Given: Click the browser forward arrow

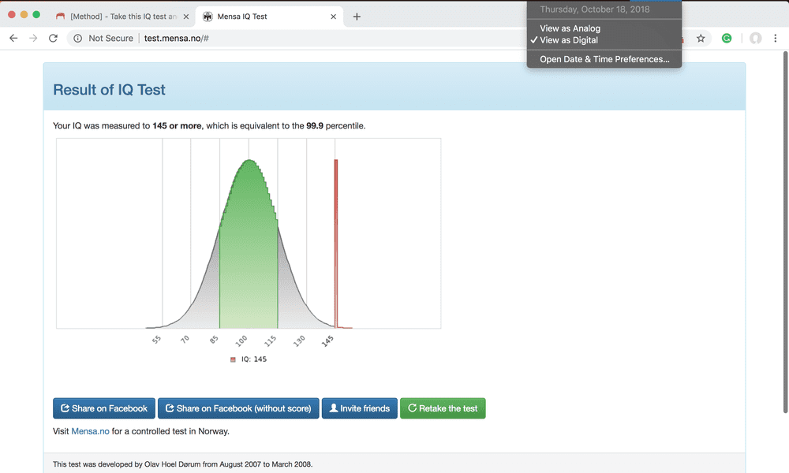Looking at the screenshot, I should tap(33, 38).
